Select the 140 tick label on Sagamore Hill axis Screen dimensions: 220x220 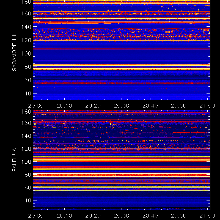pyautogui.click(x=26, y=27)
